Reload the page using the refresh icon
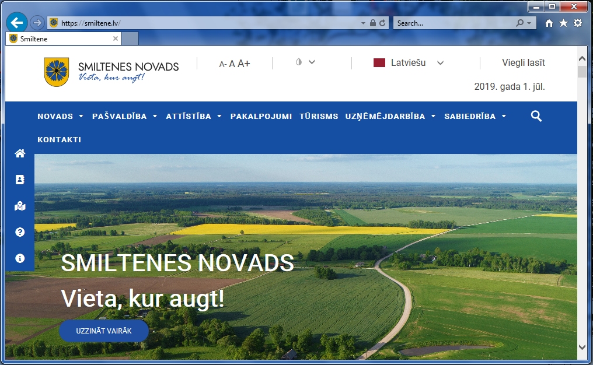This screenshot has width=593, height=365. click(x=382, y=23)
